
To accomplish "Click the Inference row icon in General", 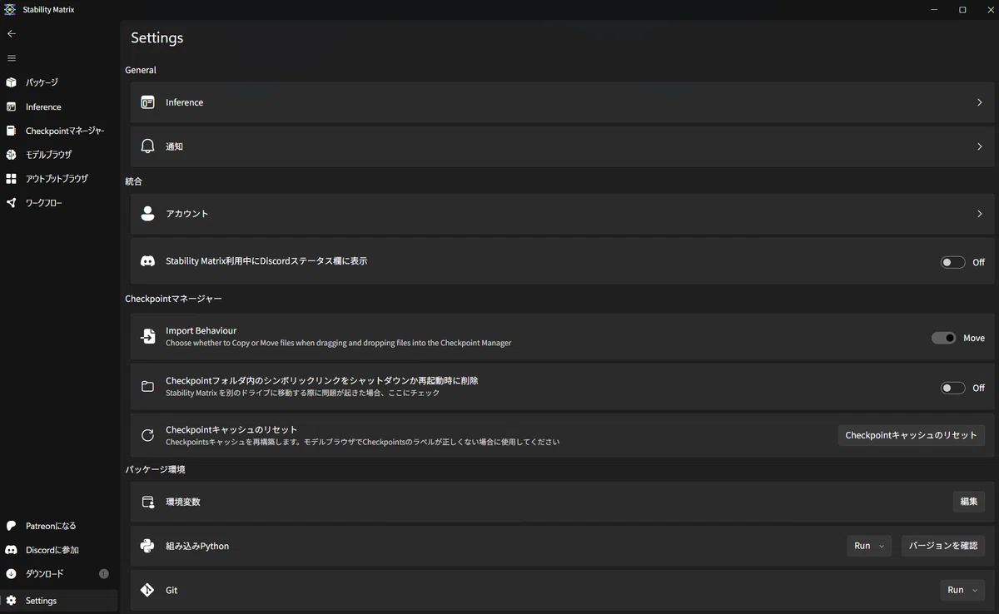I will (x=147, y=102).
